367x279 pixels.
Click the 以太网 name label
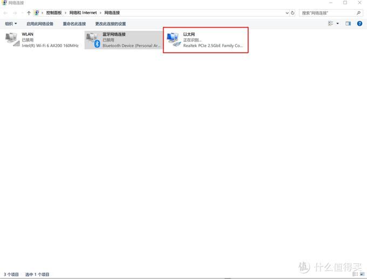[189, 34]
